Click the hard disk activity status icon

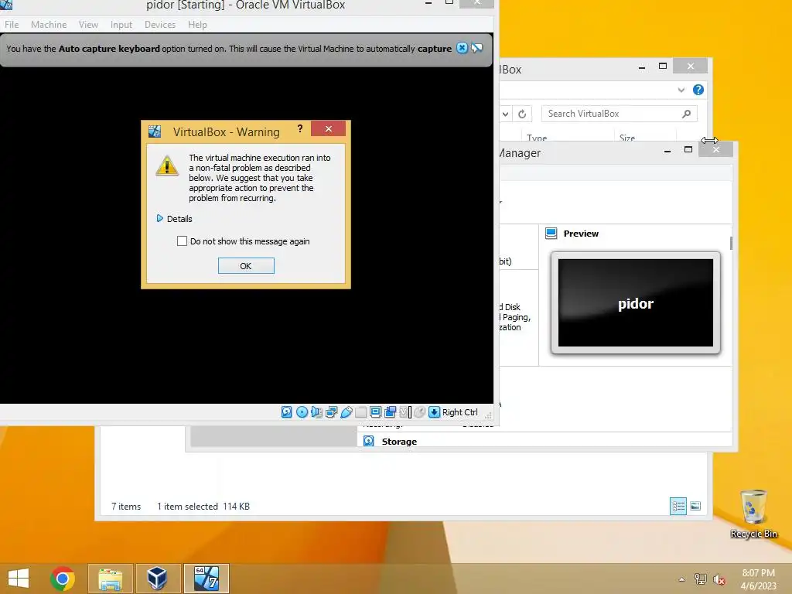(286, 412)
